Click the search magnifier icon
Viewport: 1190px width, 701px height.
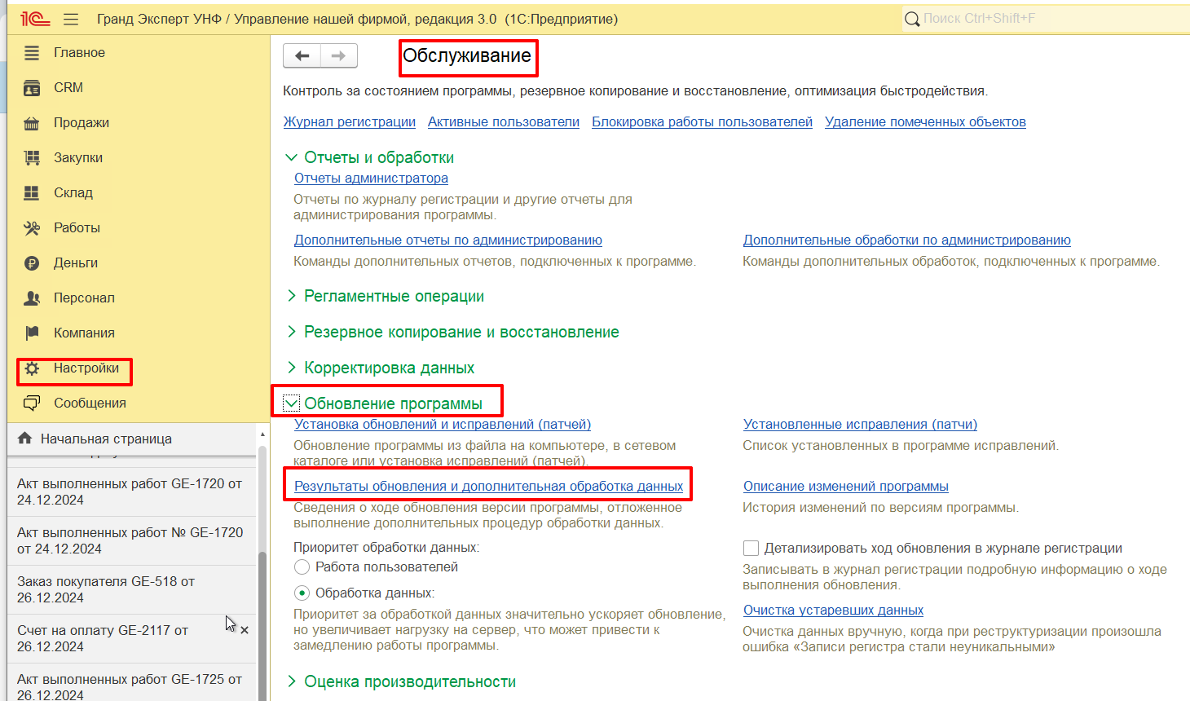913,19
